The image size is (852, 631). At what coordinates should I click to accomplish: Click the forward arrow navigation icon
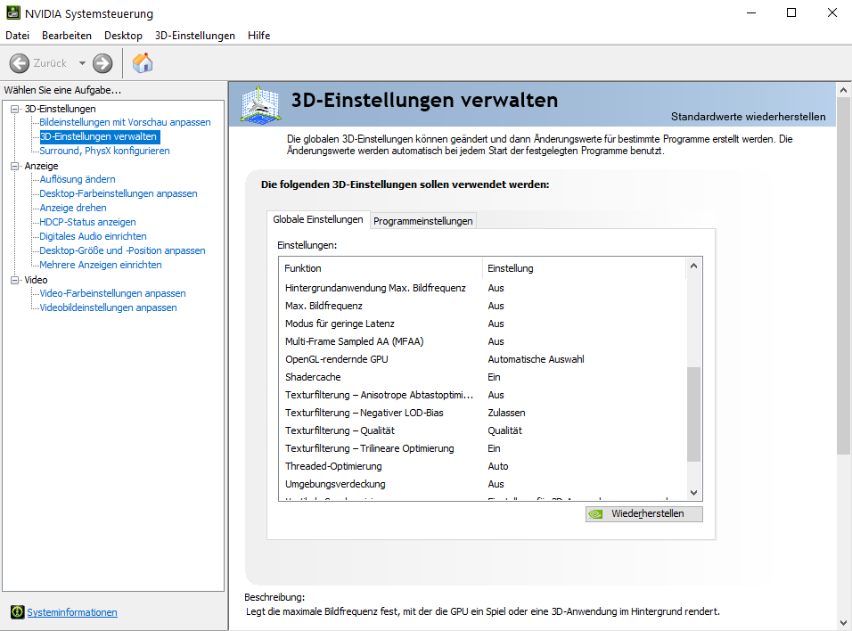(102, 63)
